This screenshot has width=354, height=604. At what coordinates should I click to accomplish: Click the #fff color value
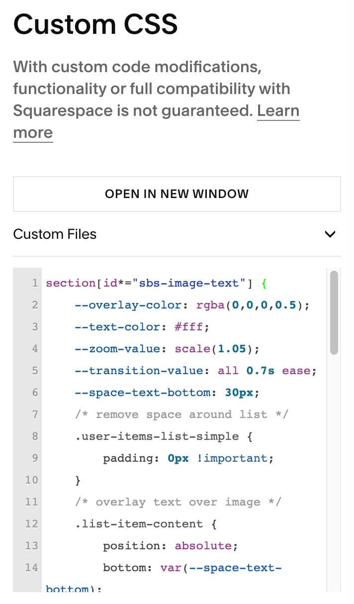coord(188,327)
